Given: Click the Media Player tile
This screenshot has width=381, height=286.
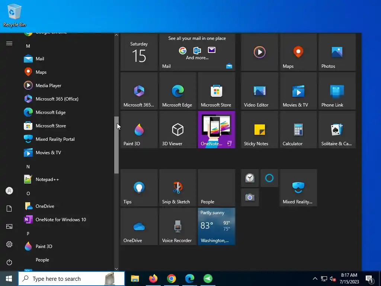Looking at the screenshot, I should coord(259,52).
